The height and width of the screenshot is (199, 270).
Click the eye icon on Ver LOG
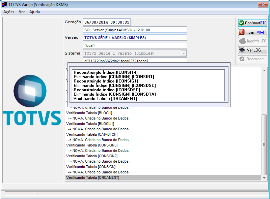pyautogui.click(x=242, y=50)
